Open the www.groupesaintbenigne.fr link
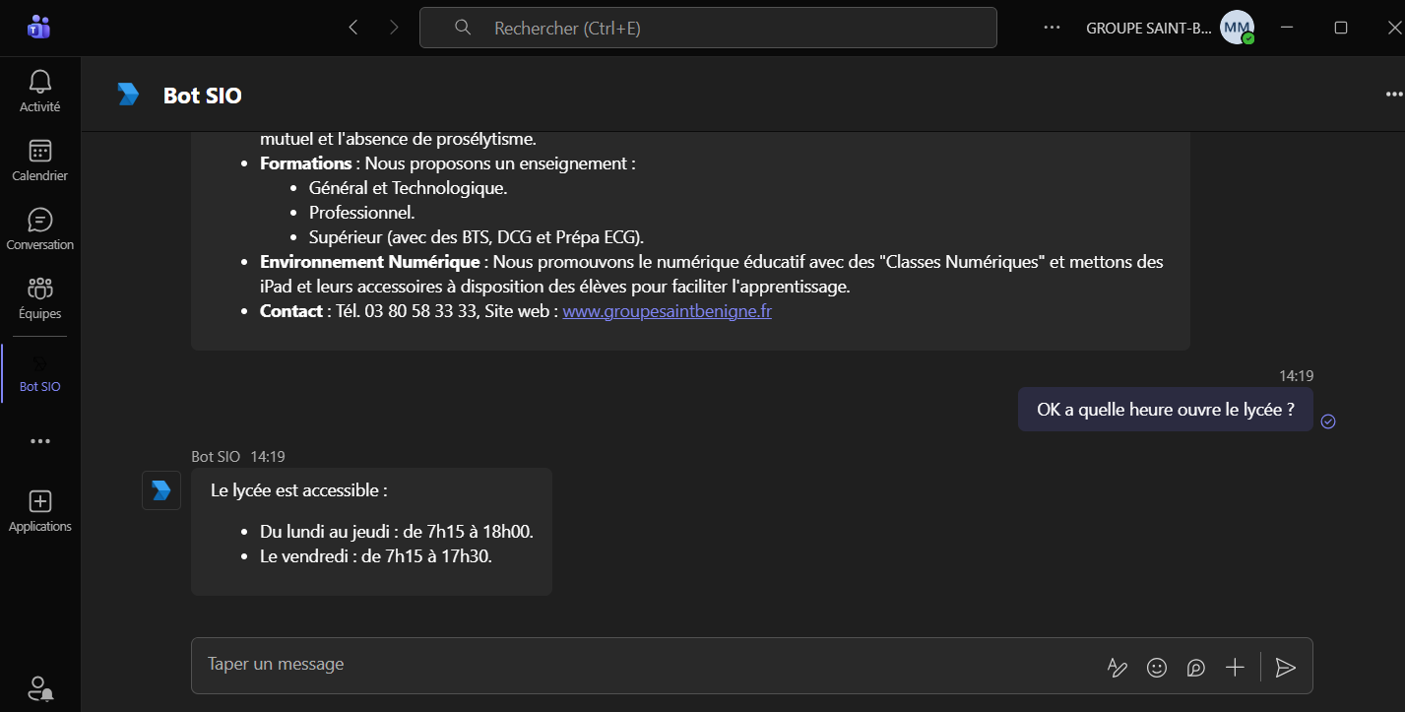The height and width of the screenshot is (712, 1405). (x=667, y=311)
